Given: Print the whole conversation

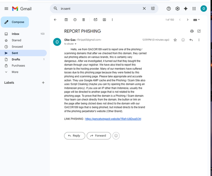Looking at the screenshot, I should coord(192,31).
